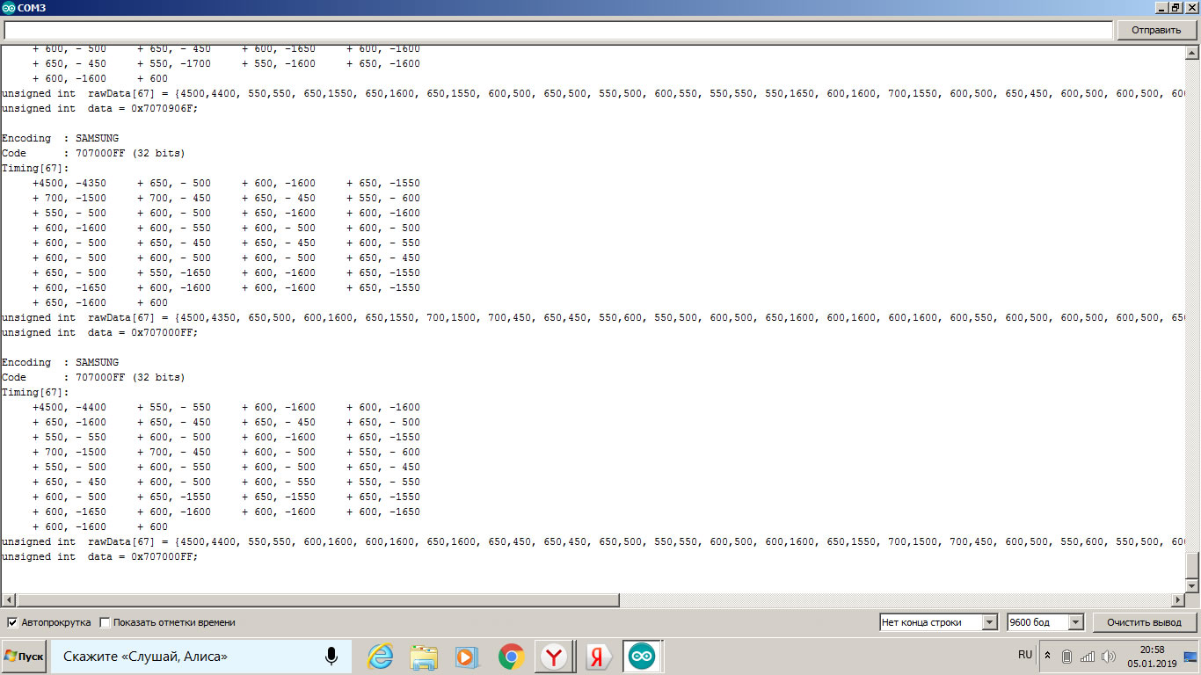Toggle the Автопрокрутка autoscroll checkbox
This screenshot has width=1201, height=675.
12,622
